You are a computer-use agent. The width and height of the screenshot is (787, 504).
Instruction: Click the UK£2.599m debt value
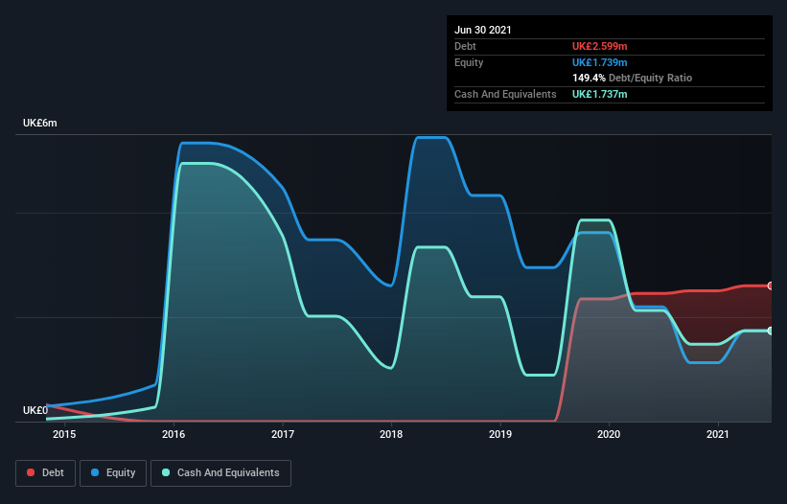600,46
